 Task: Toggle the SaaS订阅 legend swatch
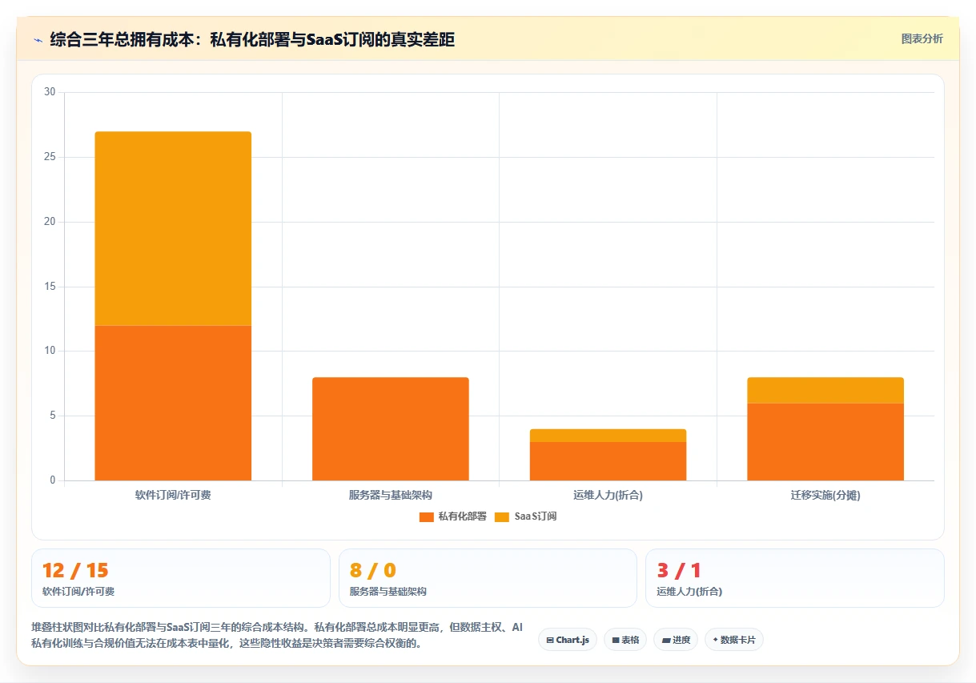(x=502, y=516)
